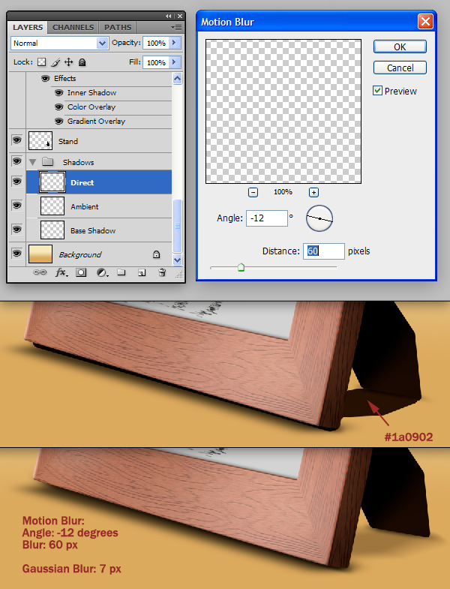The height and width of the screenshot is (589, 450).
Task: Close the Layers panel
Action: pyautogui.click(x=180, y=17)
